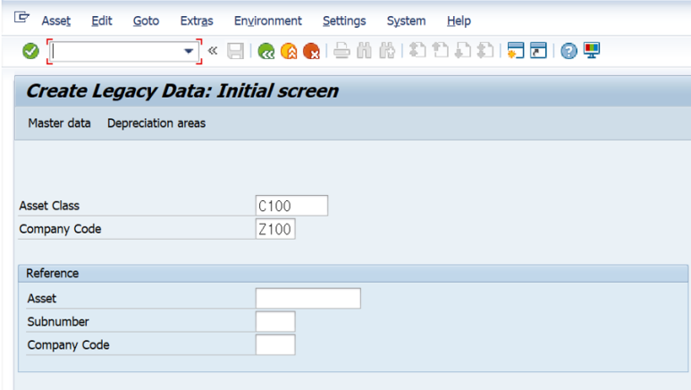This screenshot has width=691, height=390.
Task: Click the Subnumber label
Action: point(58,322)
